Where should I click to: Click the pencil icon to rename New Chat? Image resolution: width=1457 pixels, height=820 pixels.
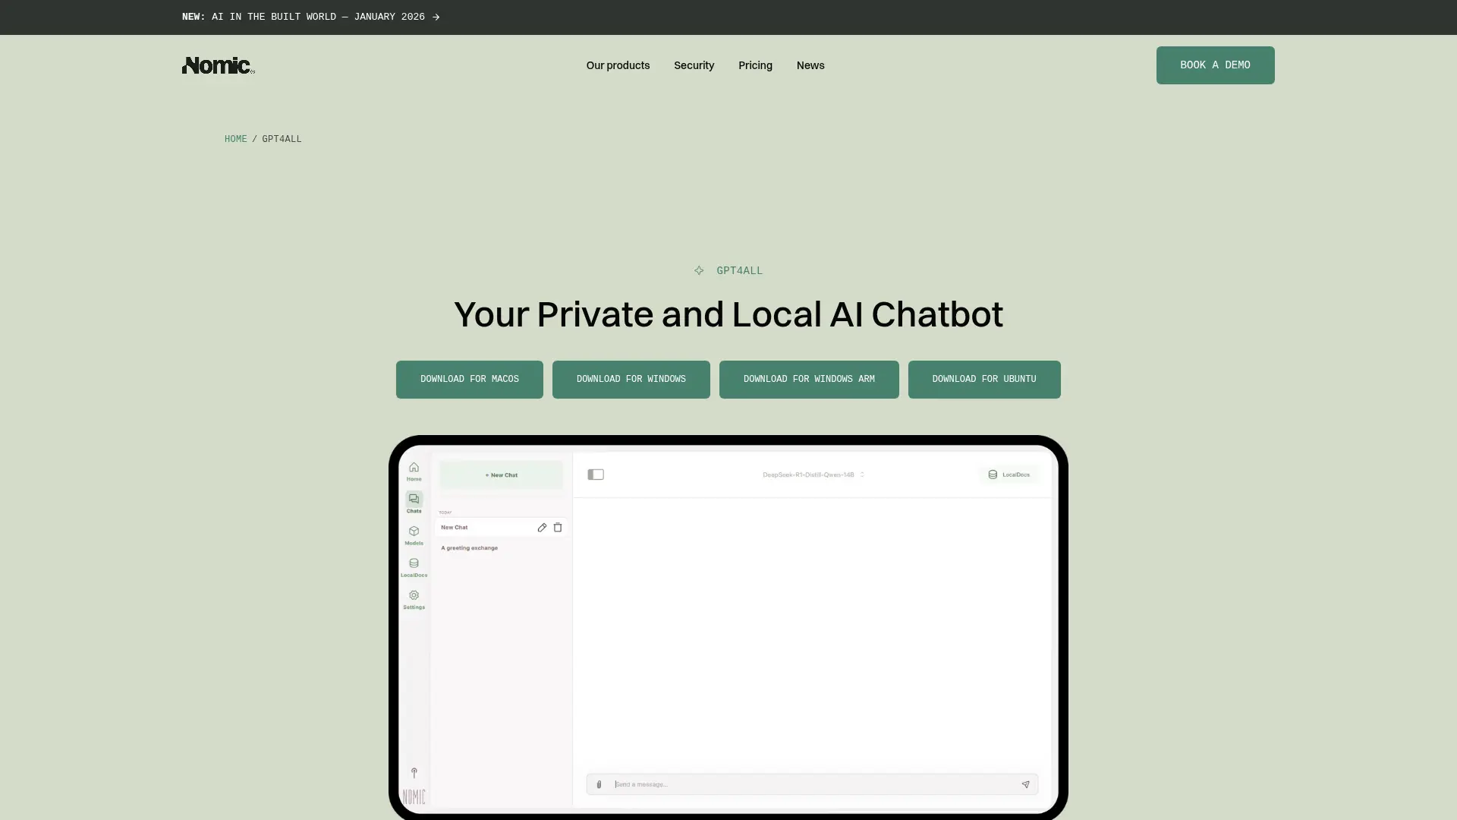(x=542, y=527)
